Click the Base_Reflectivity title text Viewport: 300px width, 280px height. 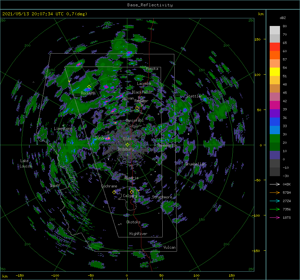(x=150, y=5)
